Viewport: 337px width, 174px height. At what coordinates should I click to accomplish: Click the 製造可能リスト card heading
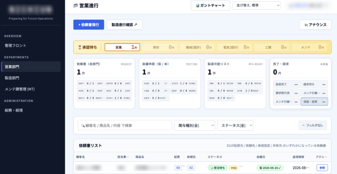point(219,64)
